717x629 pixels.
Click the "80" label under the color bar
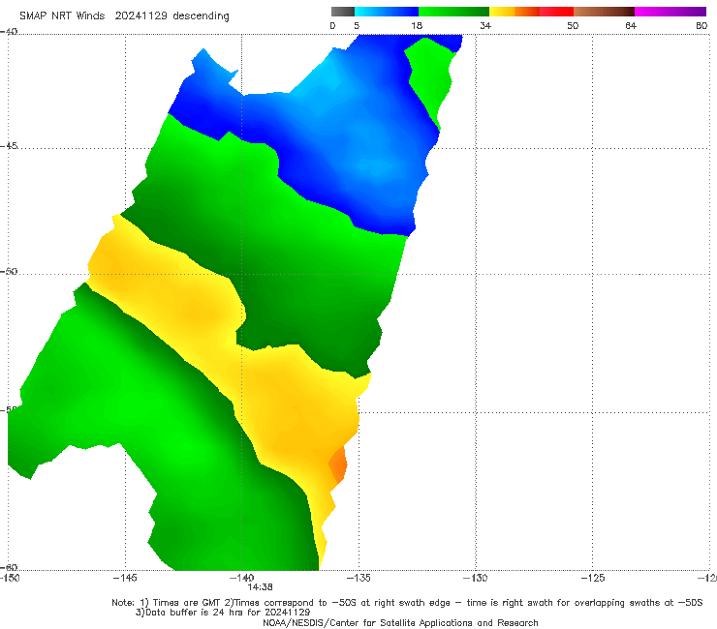(701, 26)
